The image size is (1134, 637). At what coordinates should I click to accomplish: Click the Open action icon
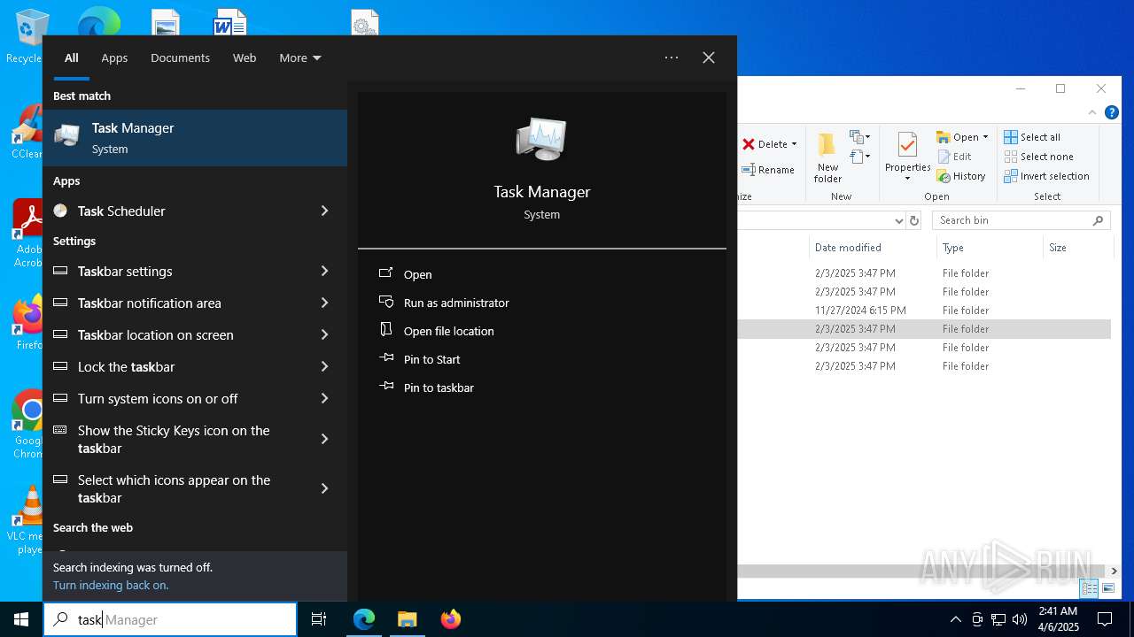click(386, 273)
